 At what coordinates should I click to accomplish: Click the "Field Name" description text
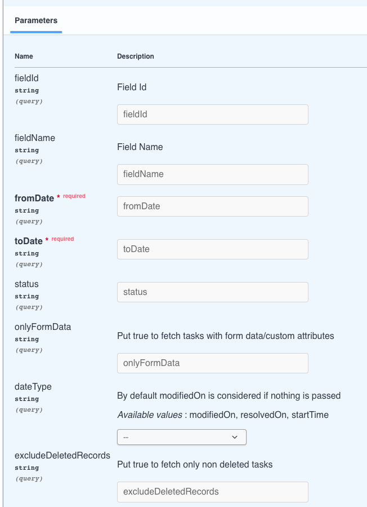(x=140, y=147)
